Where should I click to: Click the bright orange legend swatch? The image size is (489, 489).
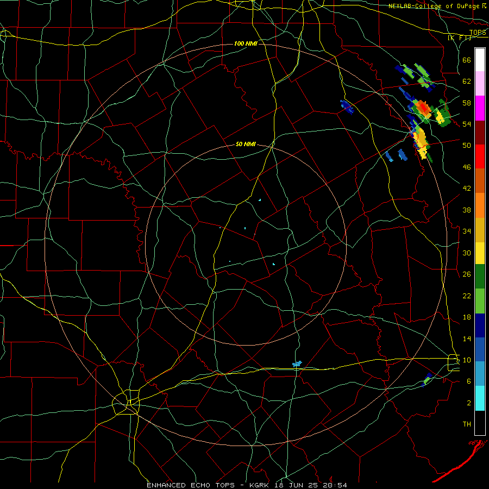pos(480,205)
